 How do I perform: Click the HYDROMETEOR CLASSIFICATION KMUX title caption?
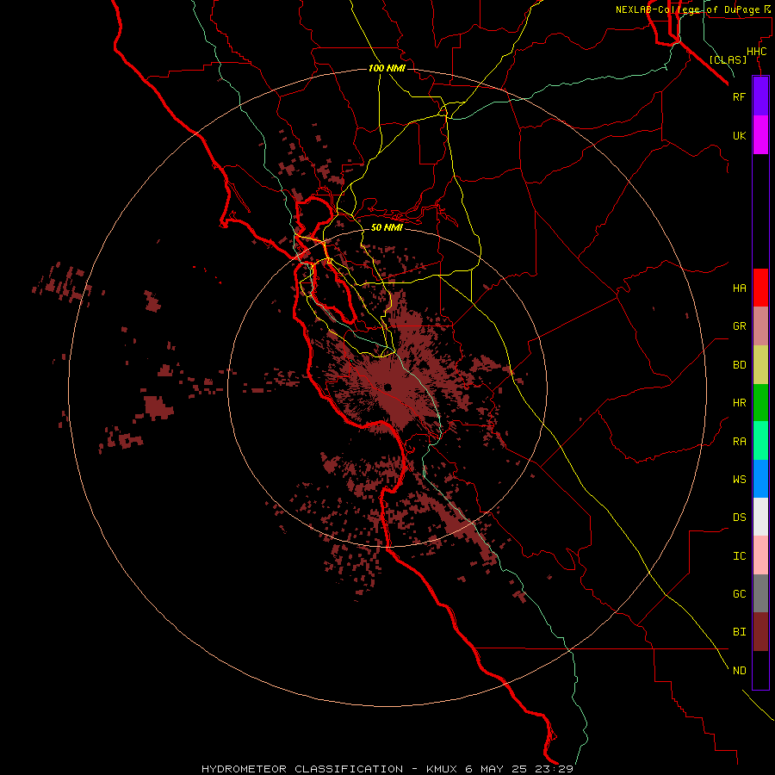coord(387,769)
